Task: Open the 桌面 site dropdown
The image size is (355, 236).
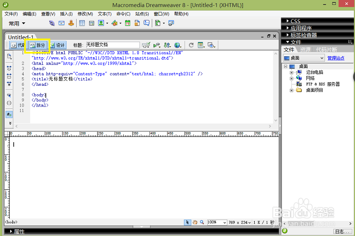Action: coord(304,58)
